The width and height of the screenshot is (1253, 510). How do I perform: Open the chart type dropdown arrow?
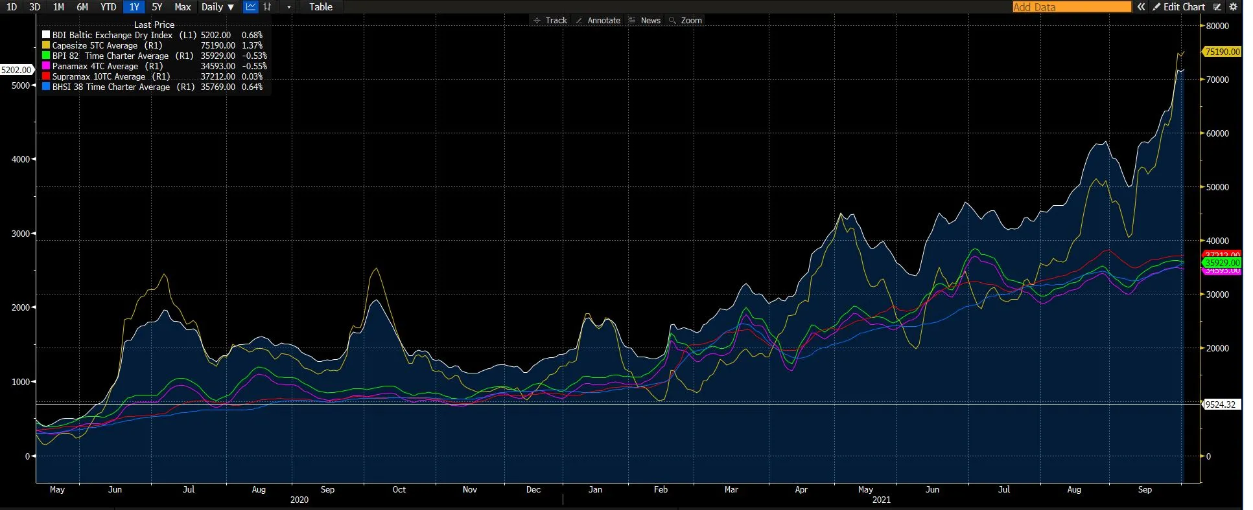[288, 7]
